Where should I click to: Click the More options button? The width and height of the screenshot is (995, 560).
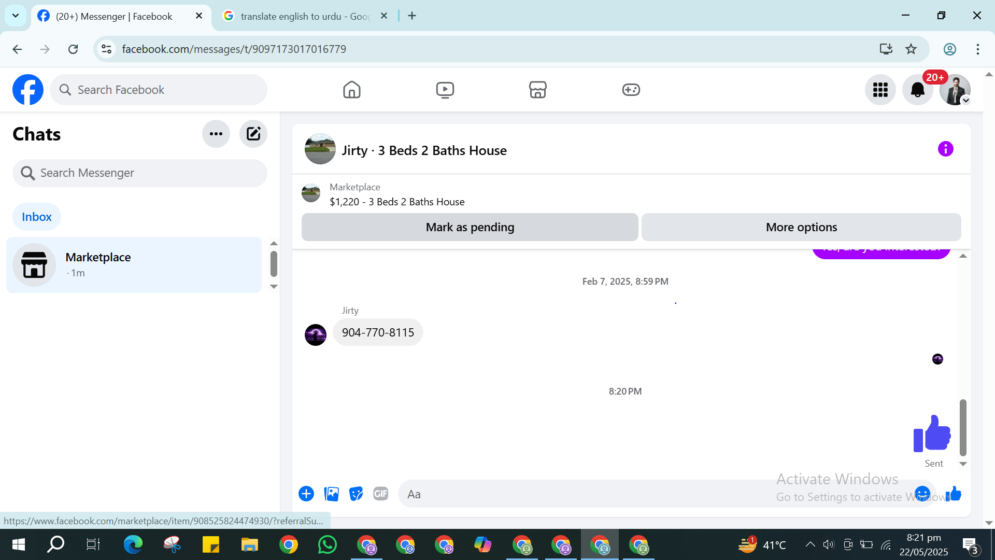point(801,227)
